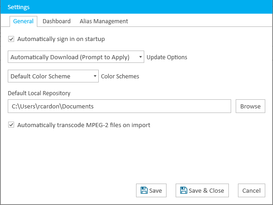Switch to the Dashboard tab
This screenshot has height=205, width=273.
(x=56, y=21)
